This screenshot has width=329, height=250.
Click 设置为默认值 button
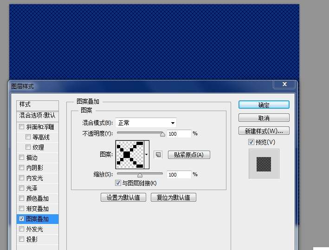[x=123, y=197]
